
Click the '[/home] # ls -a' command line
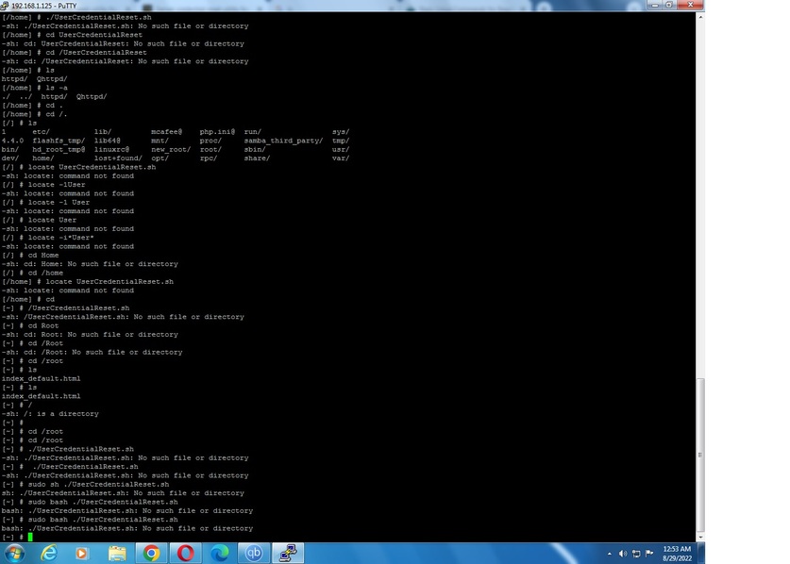click(35, 88)
